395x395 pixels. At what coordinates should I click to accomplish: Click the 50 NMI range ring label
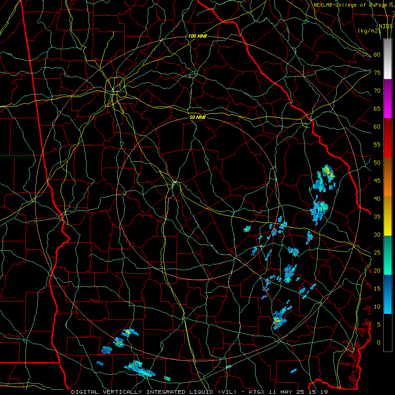pos(197,117)
